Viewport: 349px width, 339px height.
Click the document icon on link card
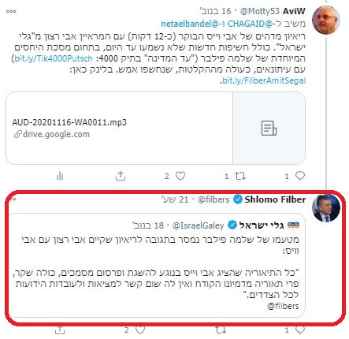tap(269, 129)
